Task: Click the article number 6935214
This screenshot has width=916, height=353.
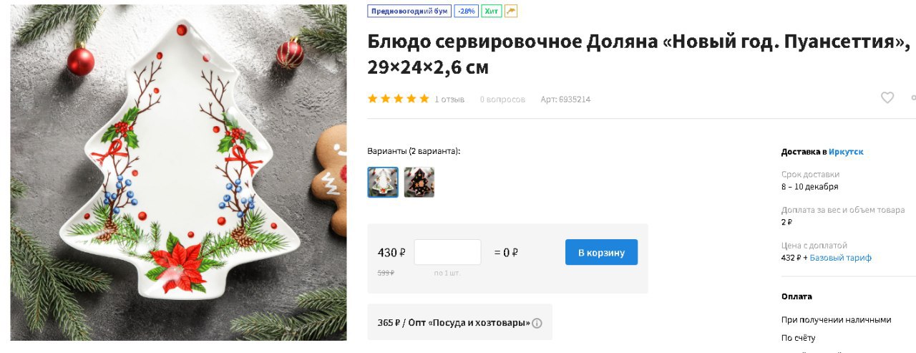Action: click(565, 100)
